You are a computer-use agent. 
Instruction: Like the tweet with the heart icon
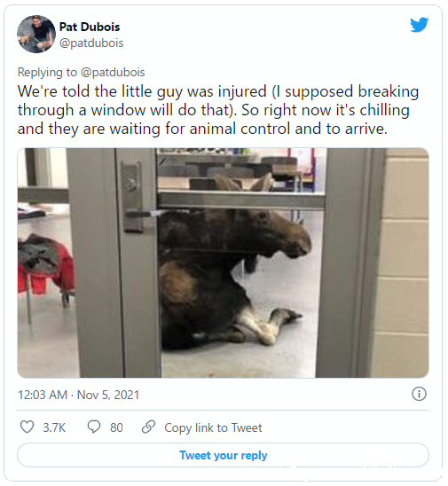click(x=27, y=427)
